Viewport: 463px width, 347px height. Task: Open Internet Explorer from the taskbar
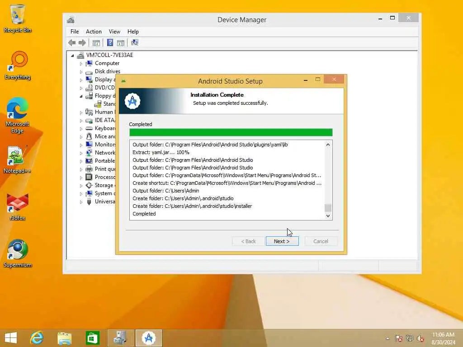point(37,338)
